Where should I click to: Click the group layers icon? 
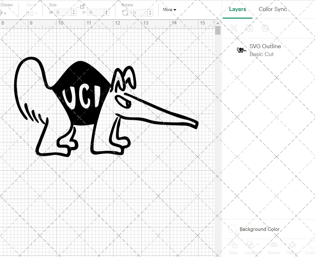[x=234, y=28]
